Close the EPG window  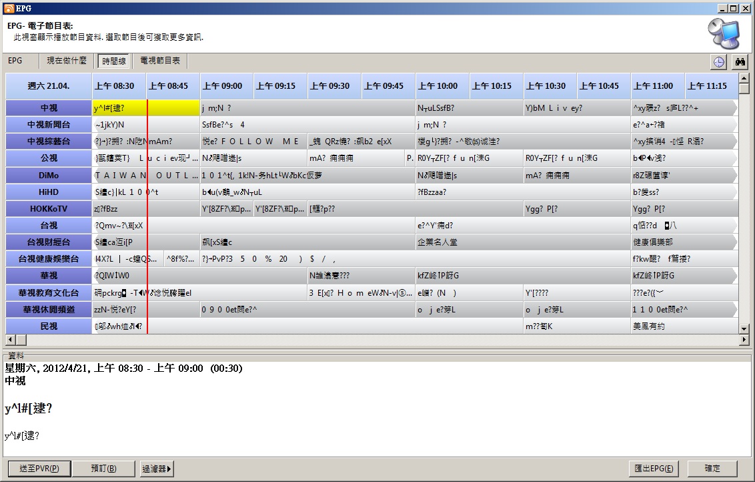tap(745, 8)
